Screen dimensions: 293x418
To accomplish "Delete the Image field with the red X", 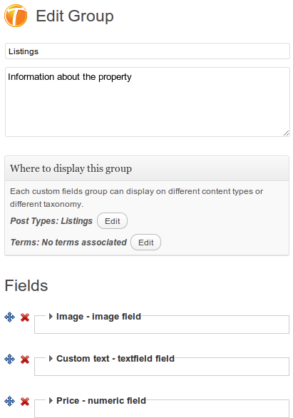I will tap(25, 317).
